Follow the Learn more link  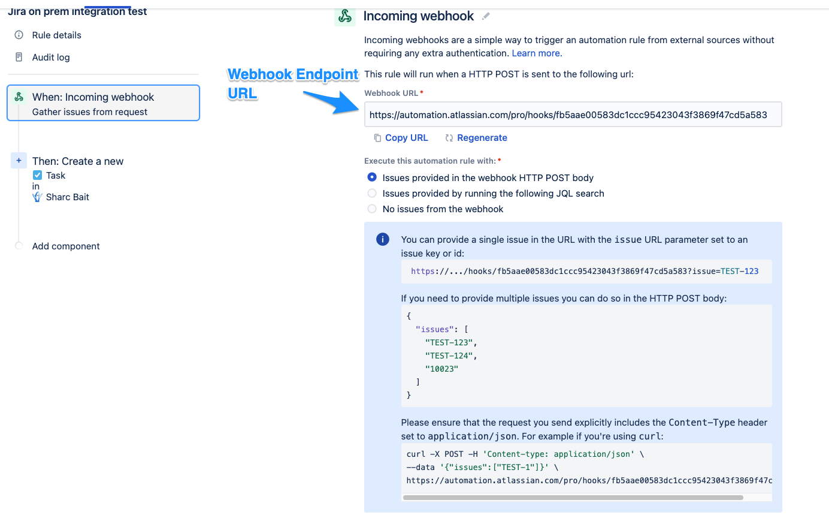(536, 53)
